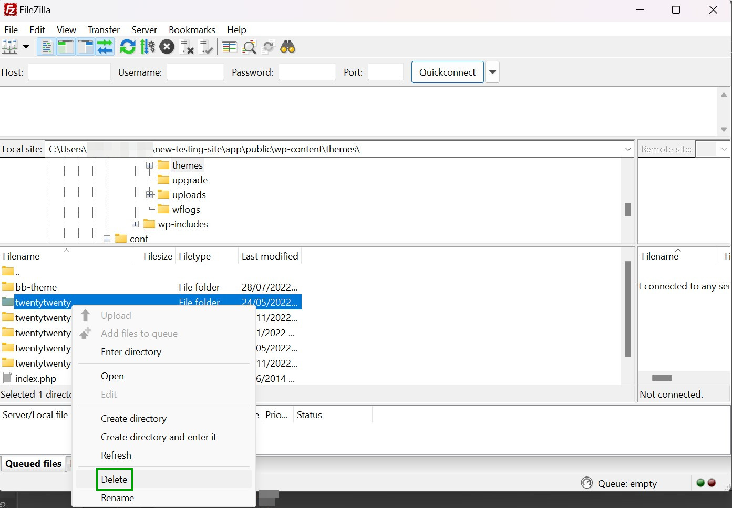Open the Site Manager icon
Image resolution: width=732 pixels, height=508 pixels.
10,47
